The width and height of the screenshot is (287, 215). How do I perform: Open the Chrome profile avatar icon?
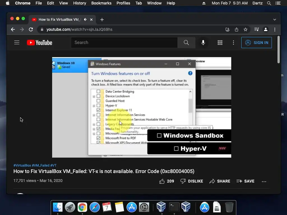[x=266, y=29]
